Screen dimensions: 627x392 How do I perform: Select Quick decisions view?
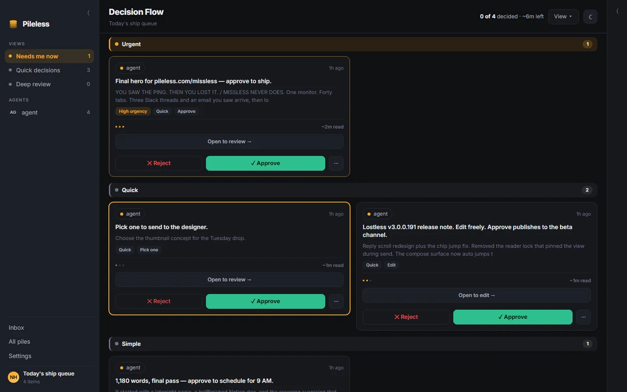coord(49,70)
